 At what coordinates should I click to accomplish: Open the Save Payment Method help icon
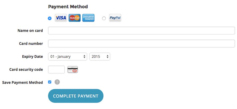tap(57, 82)
